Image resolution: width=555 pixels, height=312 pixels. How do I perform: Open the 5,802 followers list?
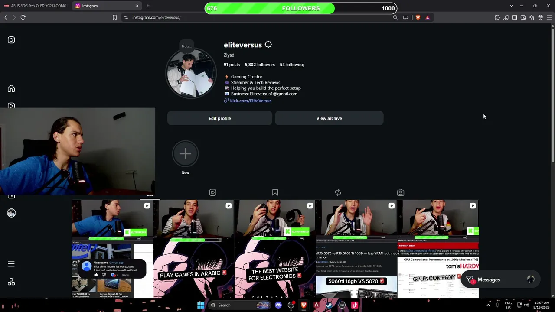coord(260,65)
